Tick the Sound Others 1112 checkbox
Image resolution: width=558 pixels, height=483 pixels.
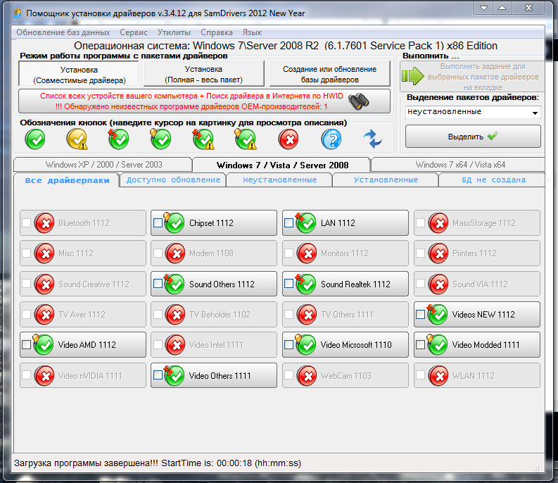pyautogui.click(x=158, y=284)
